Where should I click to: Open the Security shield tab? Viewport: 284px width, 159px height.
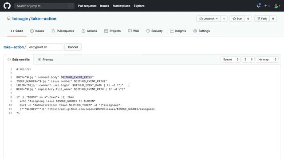pos(154,31)
